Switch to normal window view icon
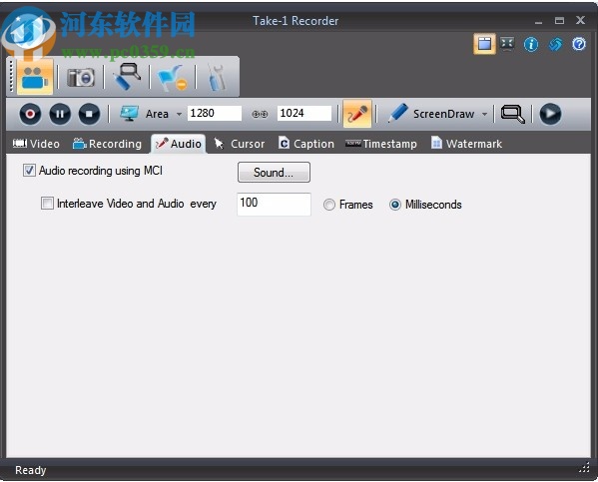Viewport: 598px width, 482px height. (485, 44)
